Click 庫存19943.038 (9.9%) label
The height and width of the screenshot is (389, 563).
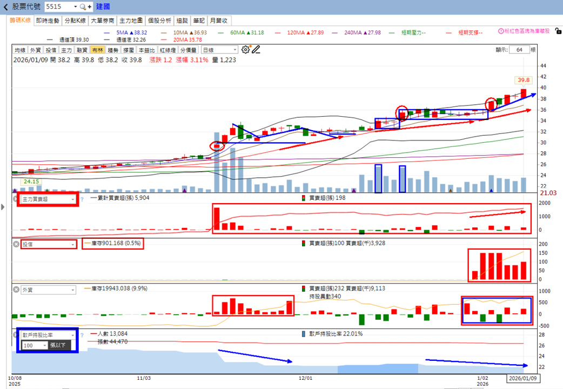click(x=116, y=289)
